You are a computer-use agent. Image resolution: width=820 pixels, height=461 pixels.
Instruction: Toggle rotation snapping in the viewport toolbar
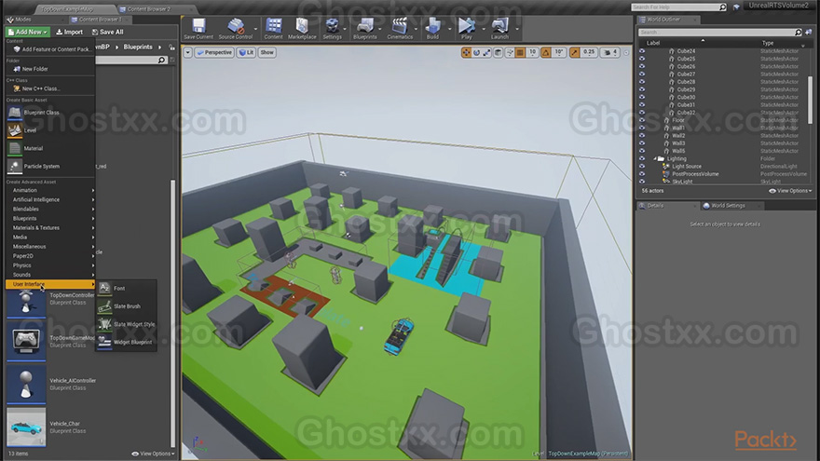click(546, 52)
